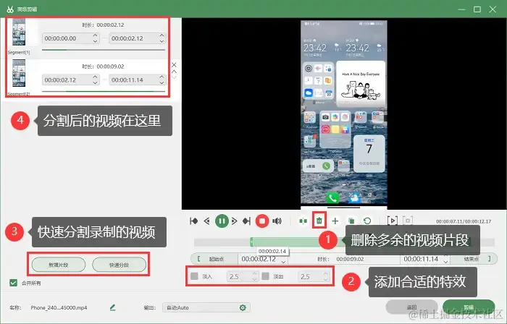Screen dimensions: 507x324
Task: Select the Segment[1] thumbnail
Action: pyautogui.click(x=19, y=32)
